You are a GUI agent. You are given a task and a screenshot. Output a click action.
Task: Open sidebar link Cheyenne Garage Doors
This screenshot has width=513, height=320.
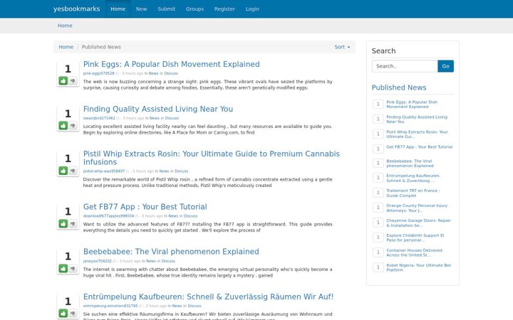coord(418,223)
